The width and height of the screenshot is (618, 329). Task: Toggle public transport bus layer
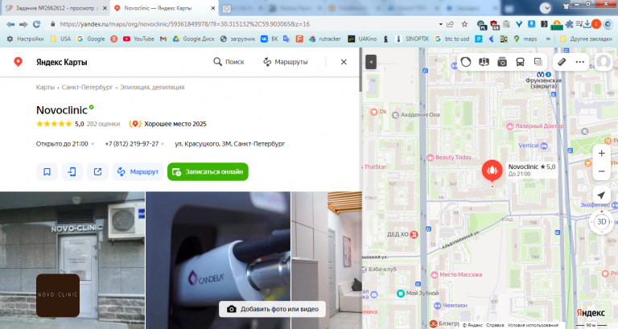(x=521, y=62)
